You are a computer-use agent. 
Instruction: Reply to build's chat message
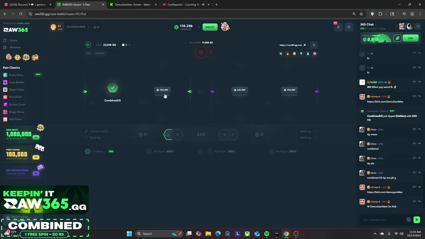pos(420,82)
